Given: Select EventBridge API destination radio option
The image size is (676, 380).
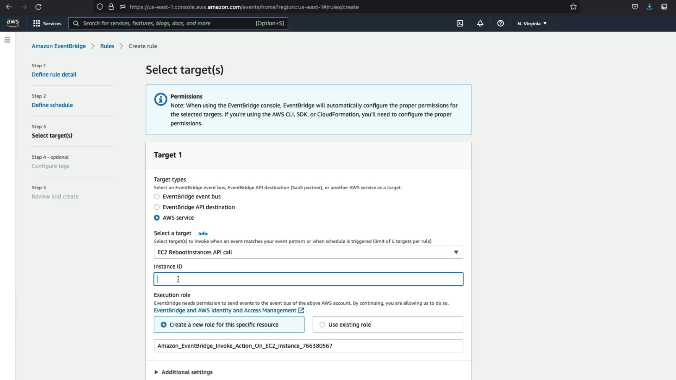Looking at the screenshot, I should click(x=157, y=207).
